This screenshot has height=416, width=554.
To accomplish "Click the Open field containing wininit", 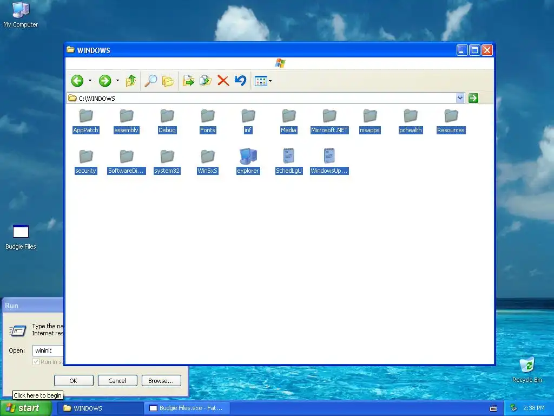I will (48, 350).
